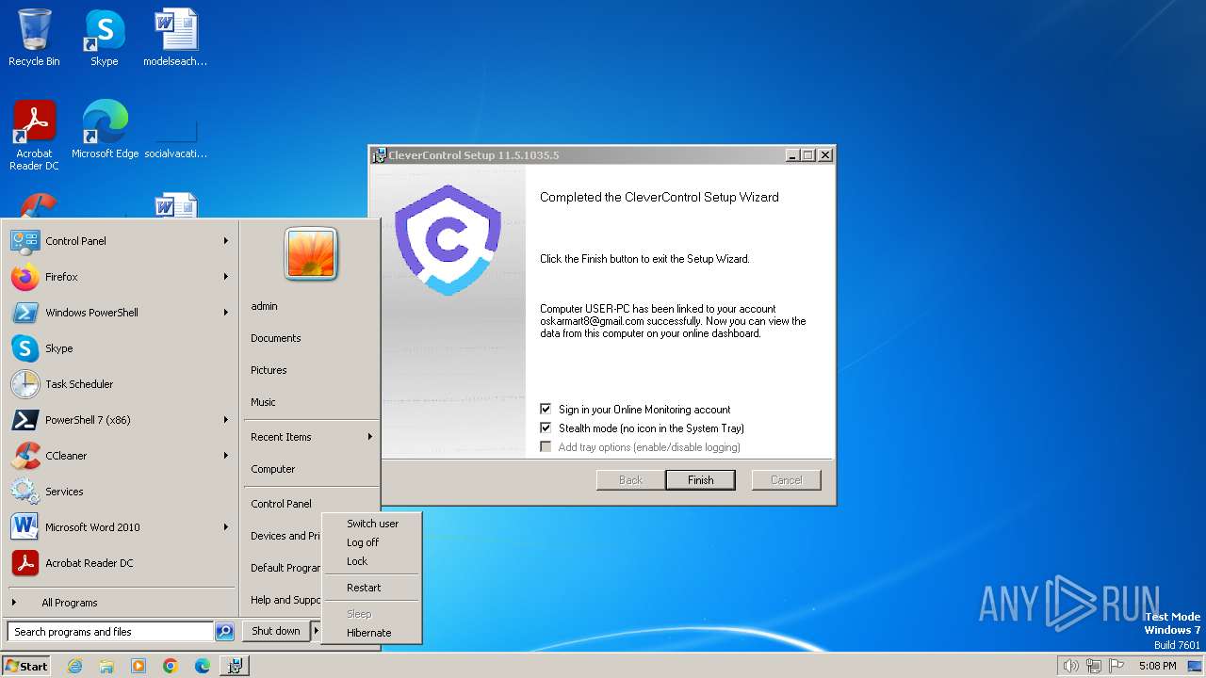Open the Skype desktop shortcut
Screen dimensions: 1206x678
[x=104, y=38]
